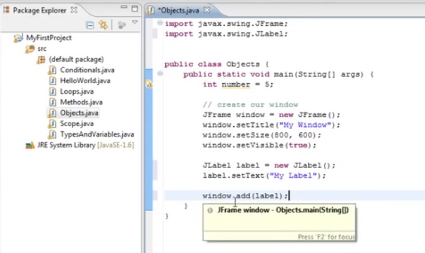Close the Package Explorer view tab
Image resolution: width=425 pixels, height=253 pixels.
(73, 10)
